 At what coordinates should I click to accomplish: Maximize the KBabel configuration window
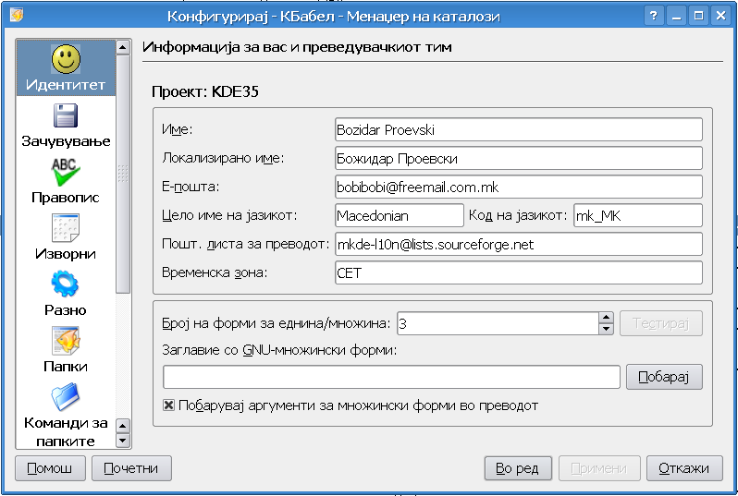(x=699, y=16)
